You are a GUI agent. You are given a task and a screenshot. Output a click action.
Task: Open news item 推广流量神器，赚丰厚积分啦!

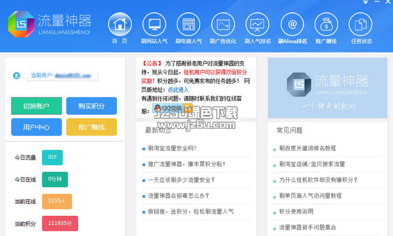tap(186, 164)
